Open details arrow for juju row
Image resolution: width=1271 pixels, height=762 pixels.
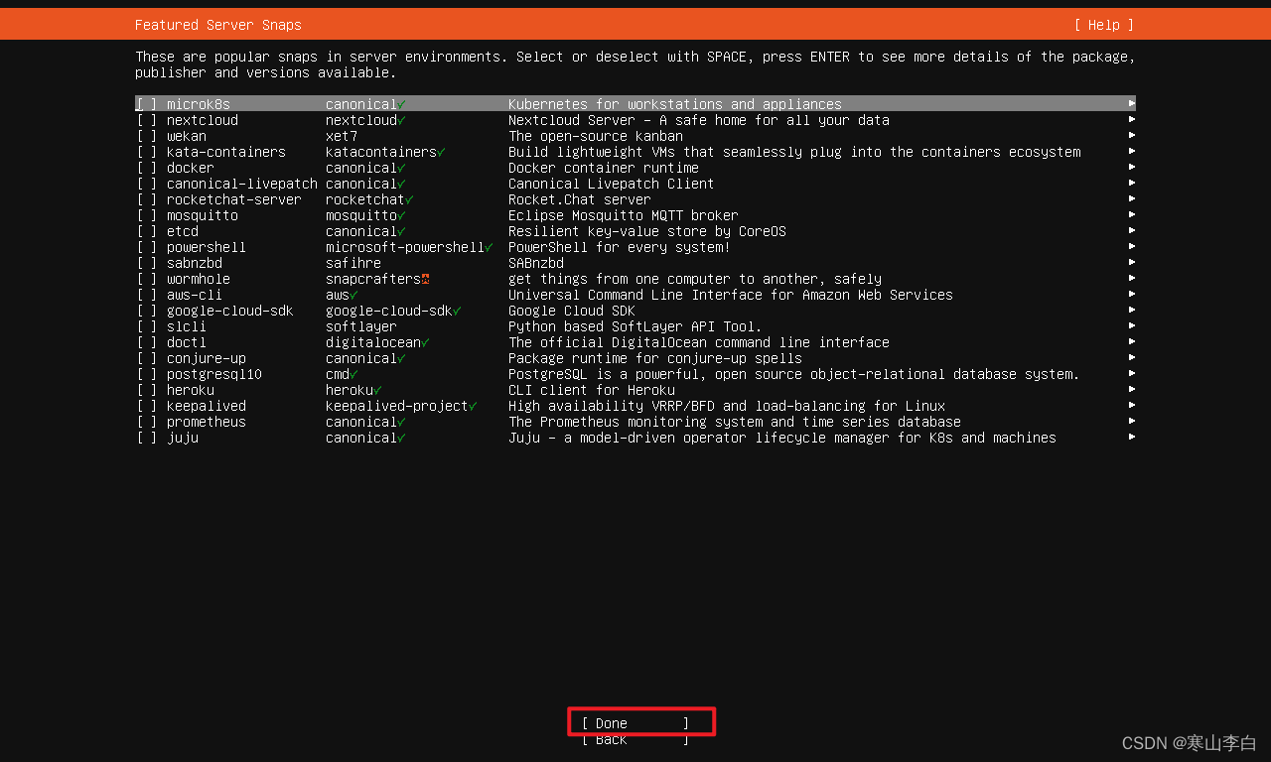1132,438
